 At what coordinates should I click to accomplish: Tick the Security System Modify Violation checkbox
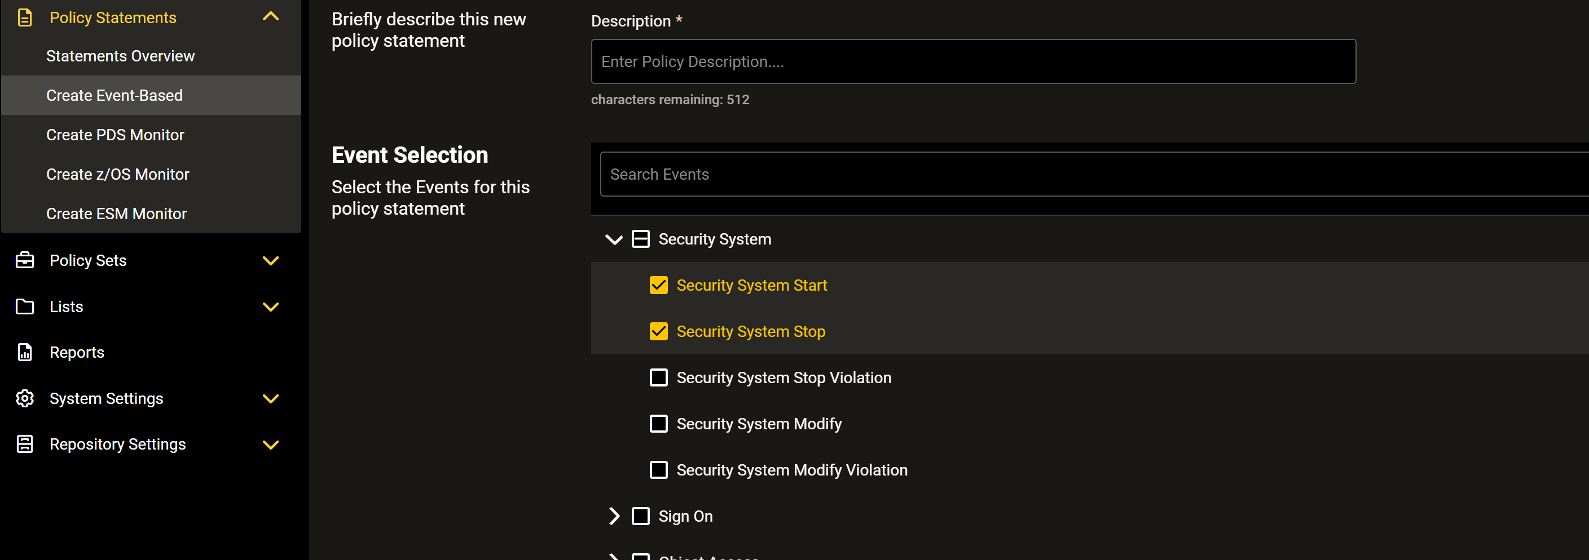click(658, 469)
